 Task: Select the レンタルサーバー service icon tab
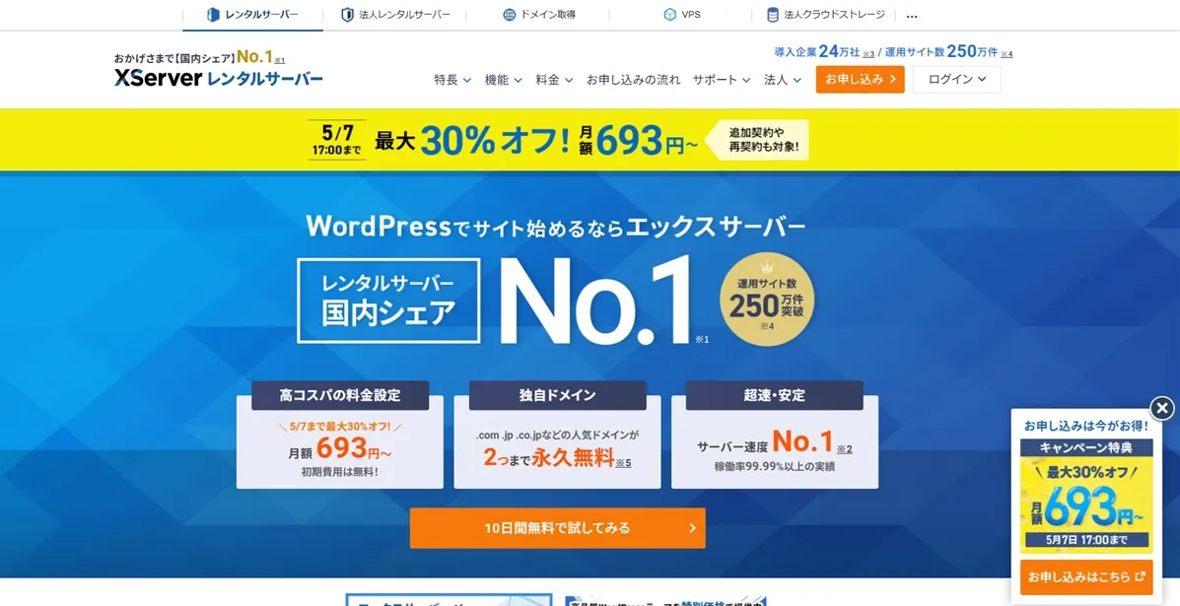(x=213, y=15)
